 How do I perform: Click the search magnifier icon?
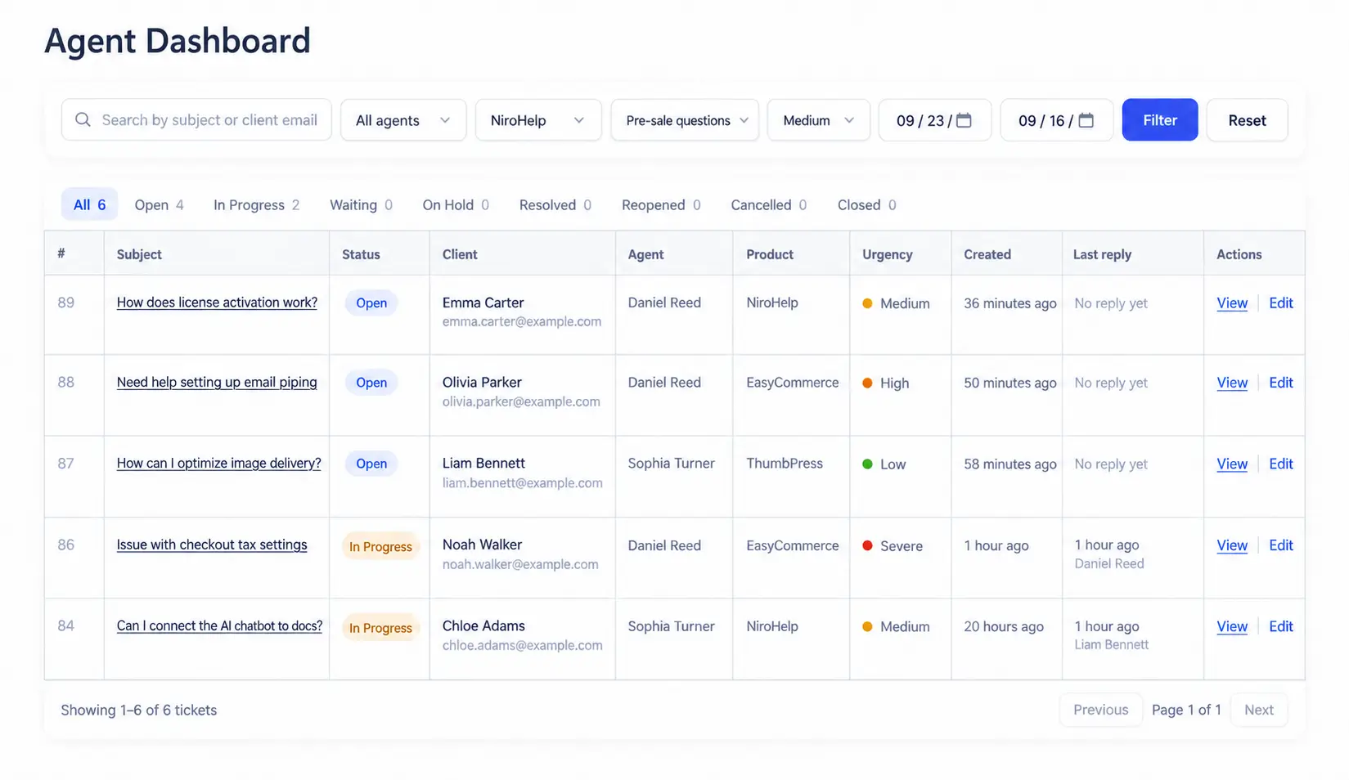coord(83,120)
